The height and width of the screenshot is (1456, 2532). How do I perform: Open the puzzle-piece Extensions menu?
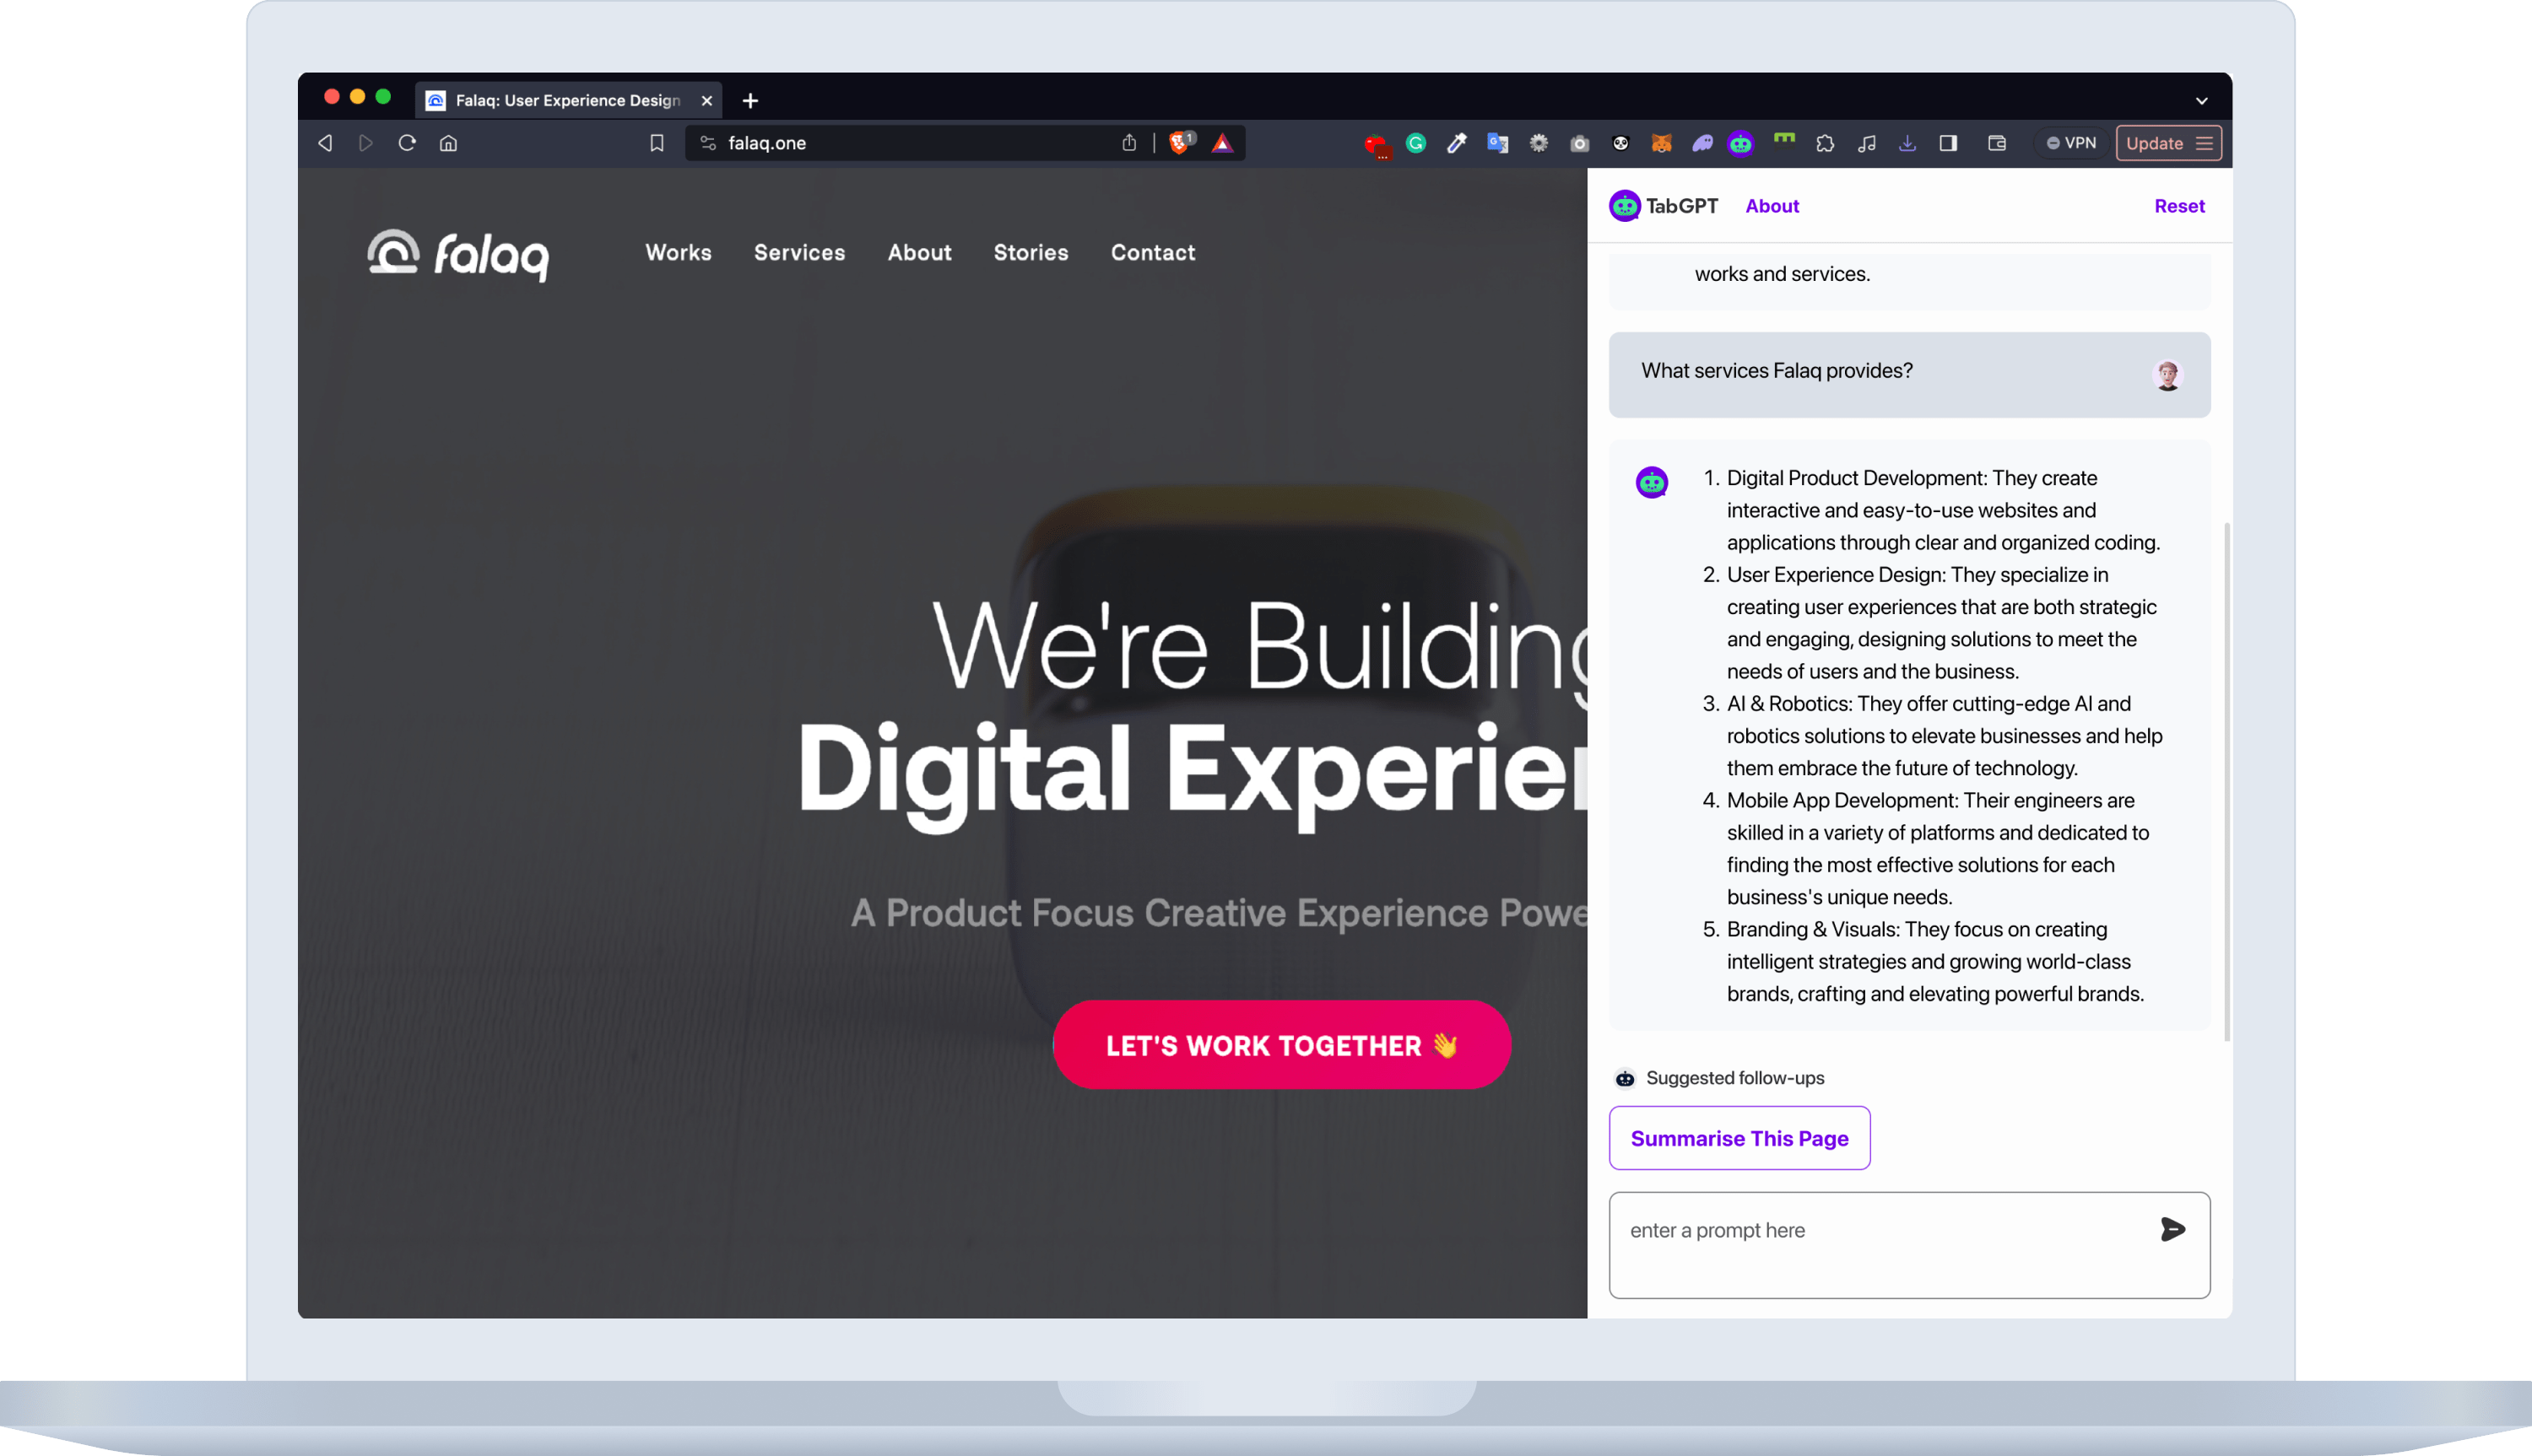(x=1825, y=143)
